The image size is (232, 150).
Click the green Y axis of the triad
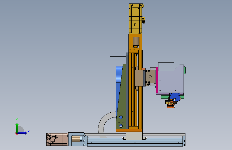[x=17, y=128]
